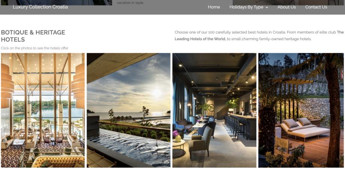The width and height of the screenshot is (345, 185).
Task: Select the Holidays By Type menu label
Action: 246,7
